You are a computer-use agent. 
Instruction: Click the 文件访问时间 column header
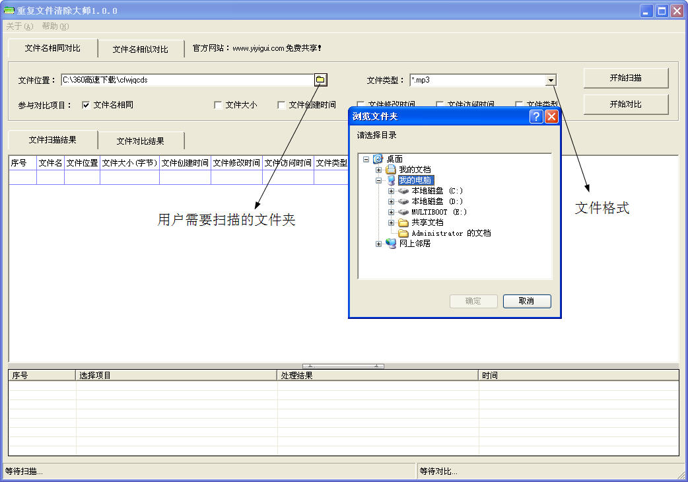click(288, 163)
